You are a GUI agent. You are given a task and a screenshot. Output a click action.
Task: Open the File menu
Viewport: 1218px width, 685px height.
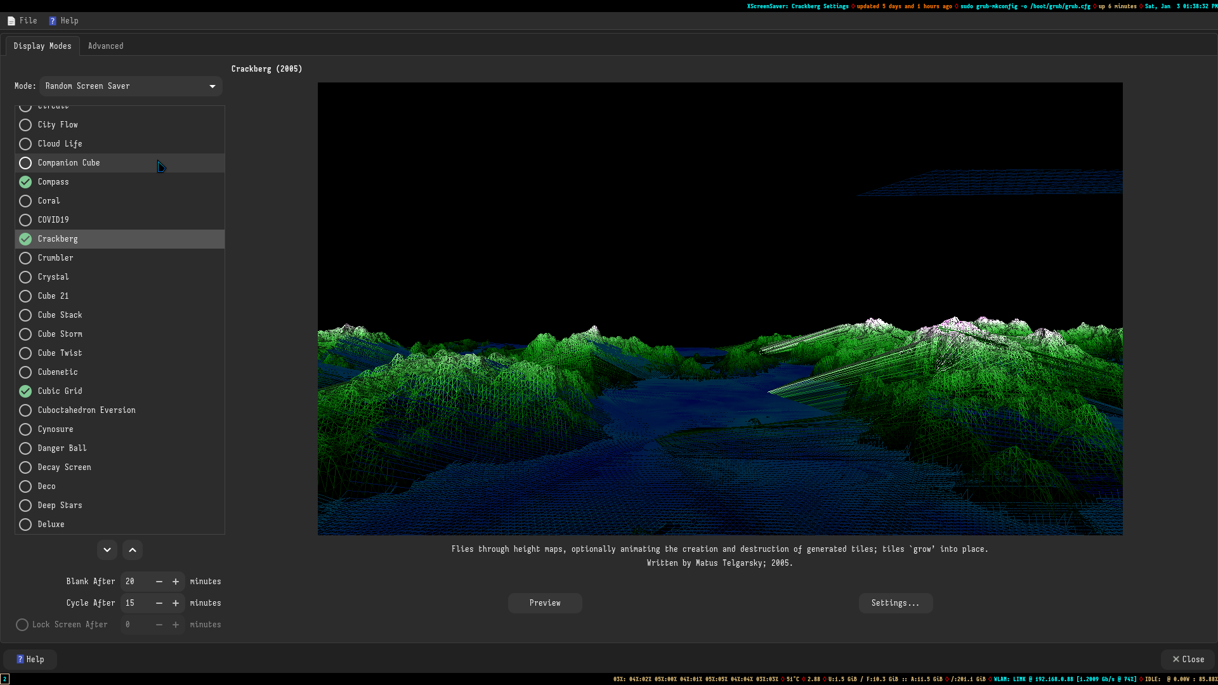[x=28, y=21]
